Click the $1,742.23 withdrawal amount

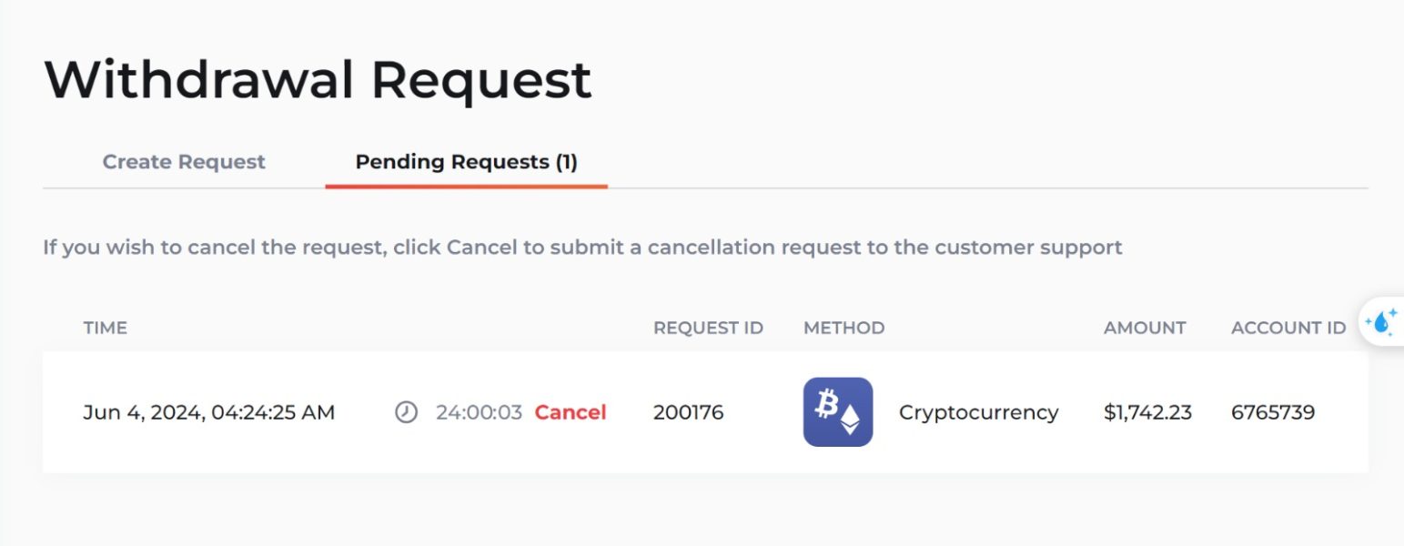[x=1148, y=412]
